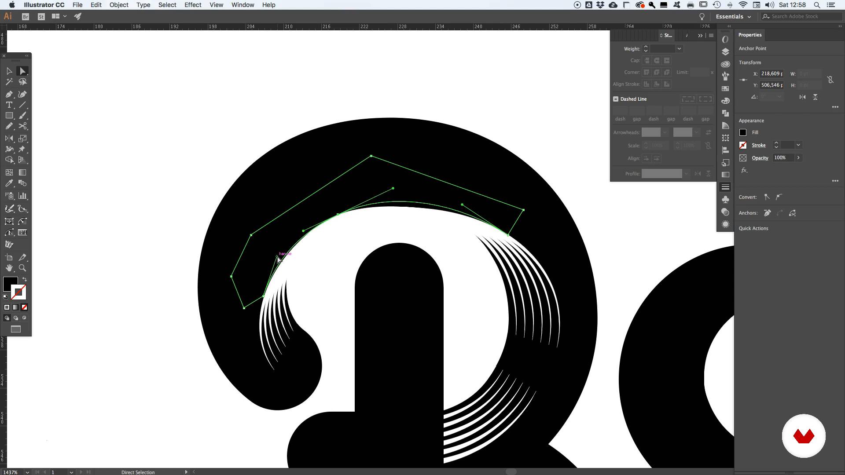Select the Measure ruler tool
This screenshot has height=475, width=845.
(x=22, y=232)
